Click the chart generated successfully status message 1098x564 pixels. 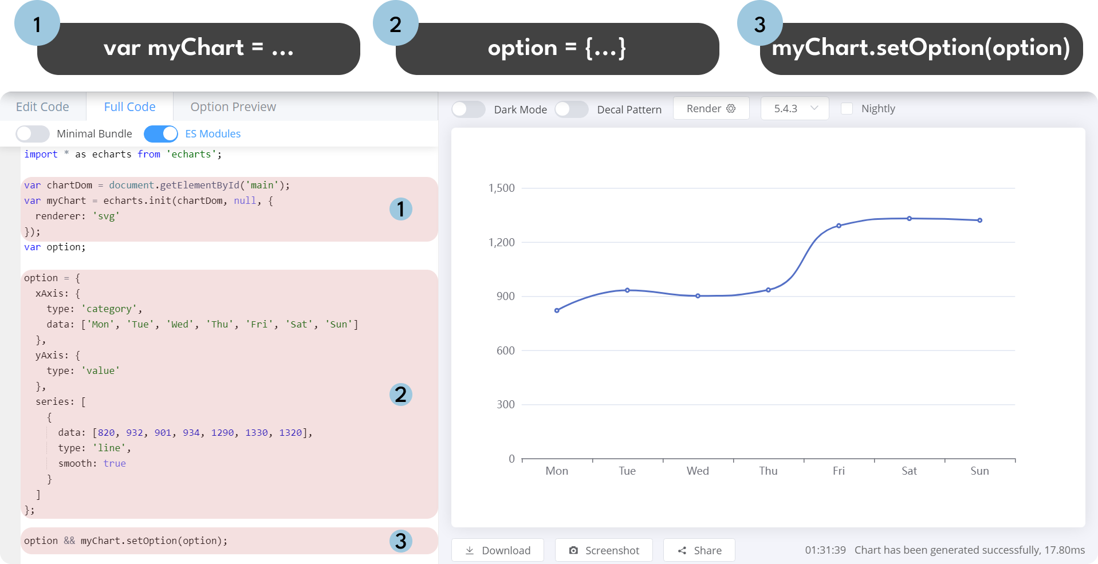click(970, 550)
